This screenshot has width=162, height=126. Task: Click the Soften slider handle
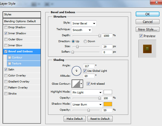click(x=73, y=52)
